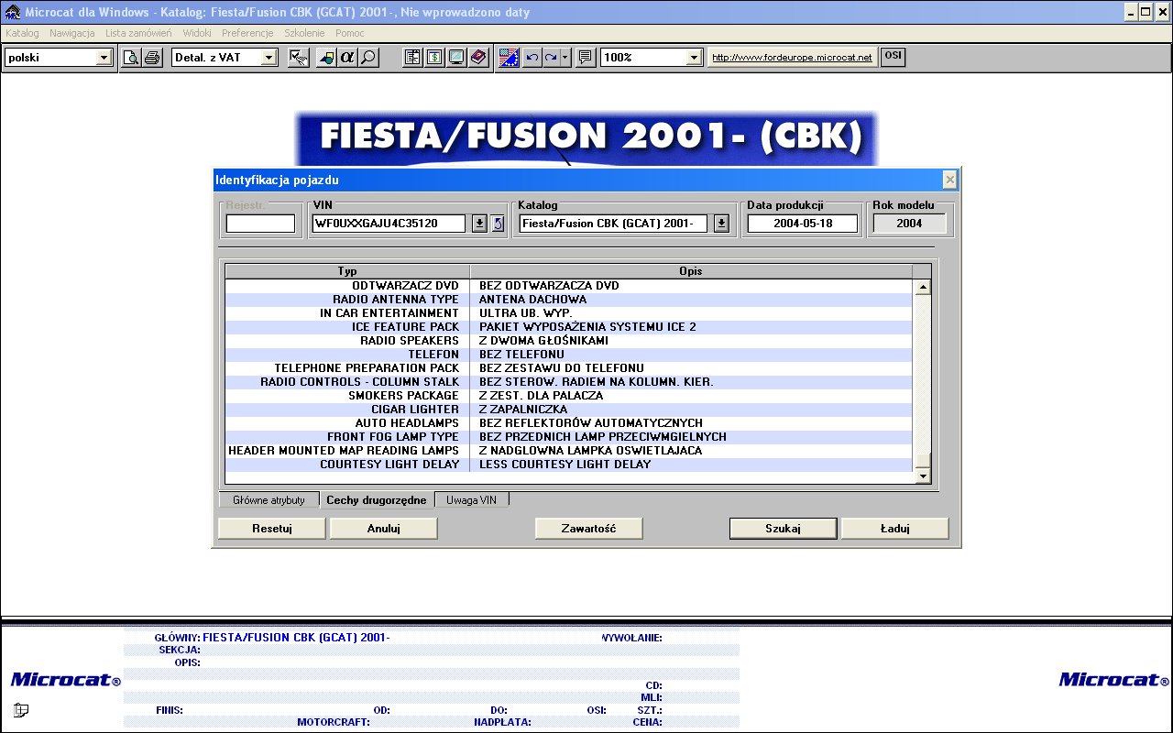Open the arrow next to redo
1173x733 pixels.
pyautogui.click(x=565, y=58)
